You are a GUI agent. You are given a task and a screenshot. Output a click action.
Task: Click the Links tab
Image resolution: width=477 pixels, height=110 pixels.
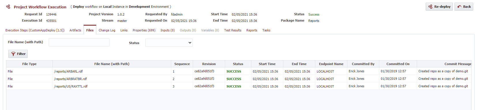(x=124, y=30)
